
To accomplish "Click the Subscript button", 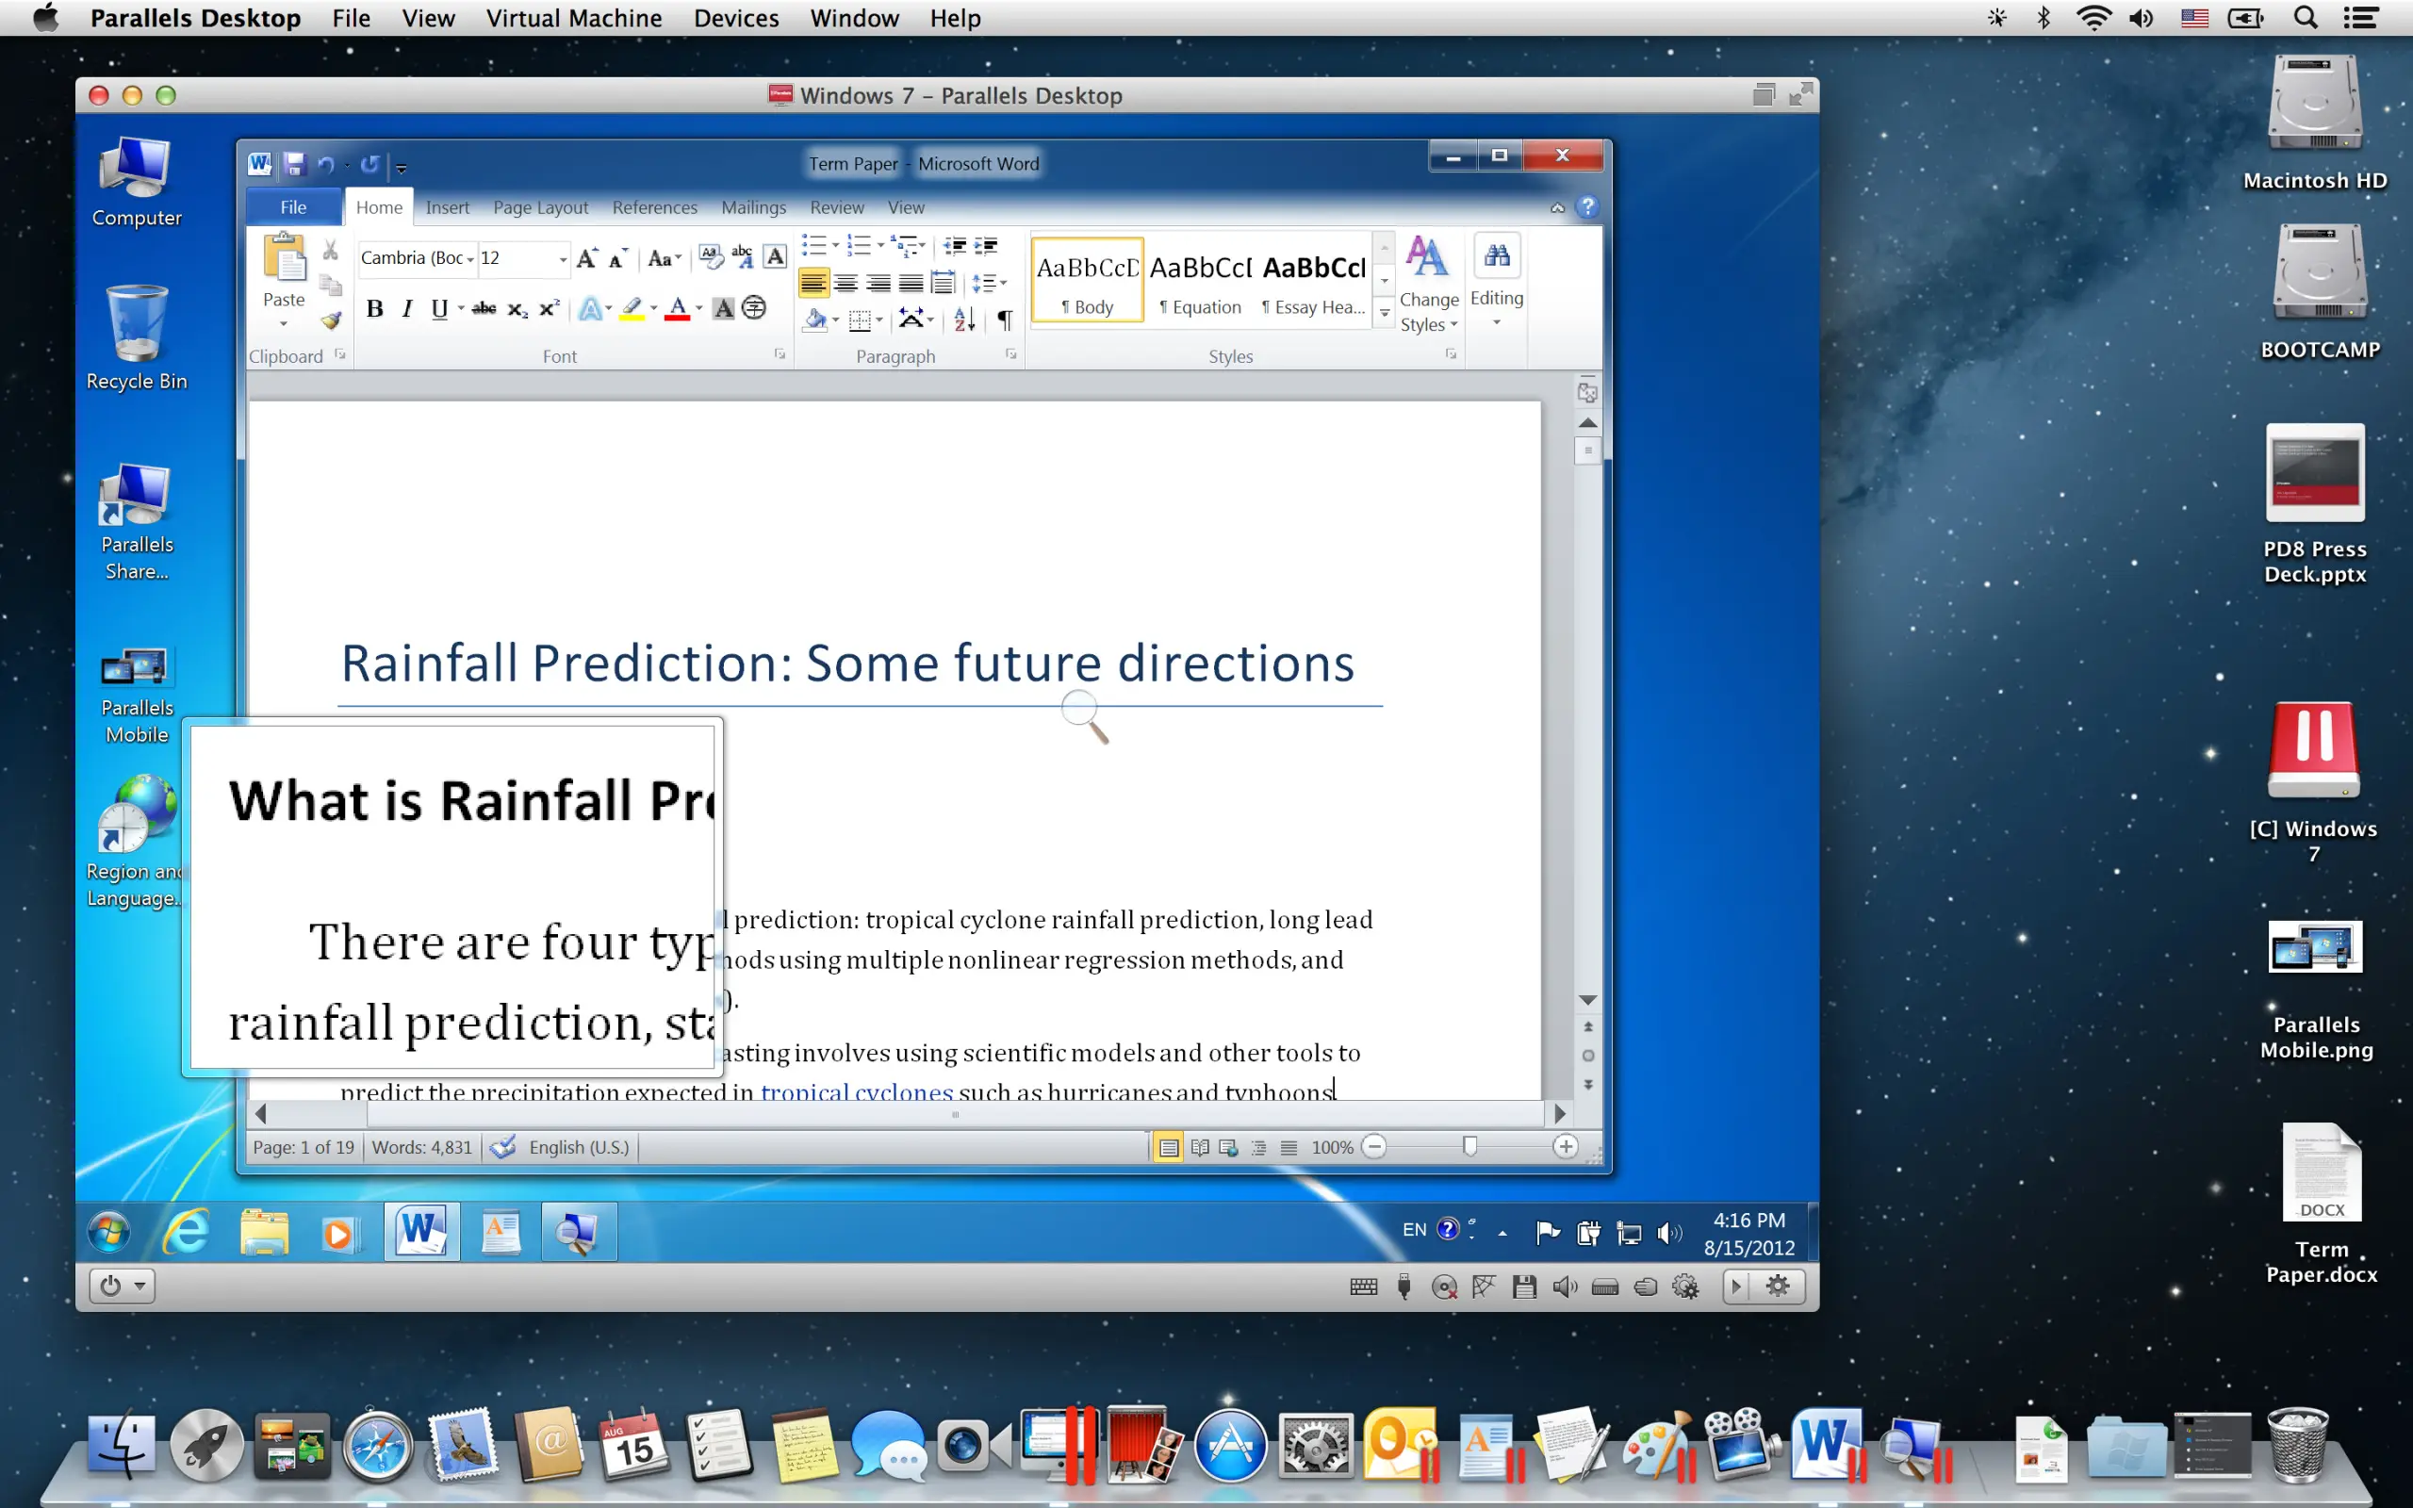I will pyautogui.click(x=517, y=308).
